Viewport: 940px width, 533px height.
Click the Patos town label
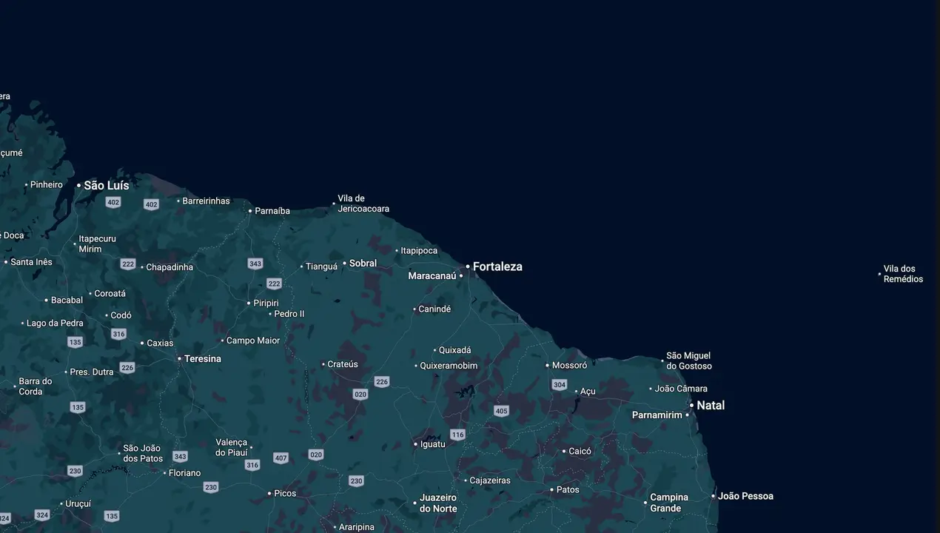coord(568,490)
